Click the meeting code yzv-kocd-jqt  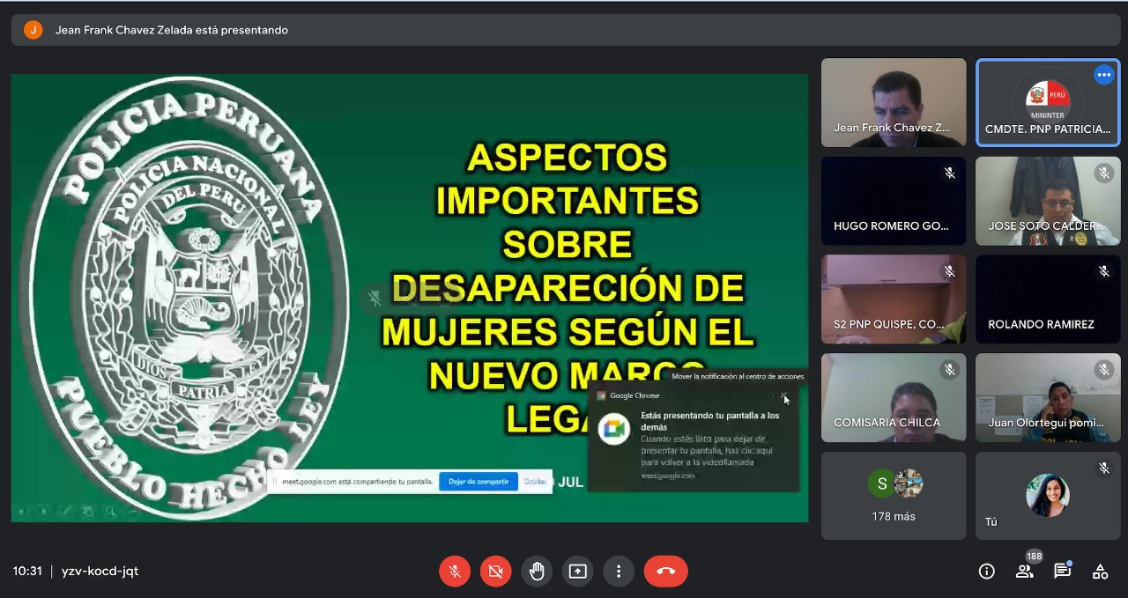click(x=100, y=572)
